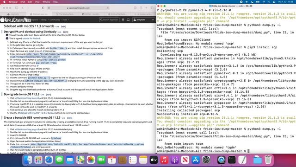Reload page in Safari address bar
Viewport: 296px width, 167px height.
point(108,8)
